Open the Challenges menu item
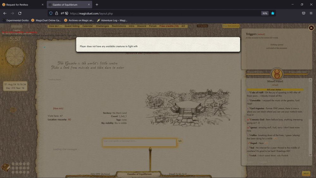This screenshot has width=316, height=178. click(102, 26)
